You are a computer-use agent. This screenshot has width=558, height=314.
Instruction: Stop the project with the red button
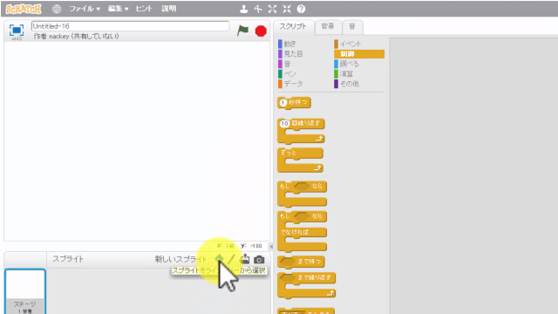(261, 31)
